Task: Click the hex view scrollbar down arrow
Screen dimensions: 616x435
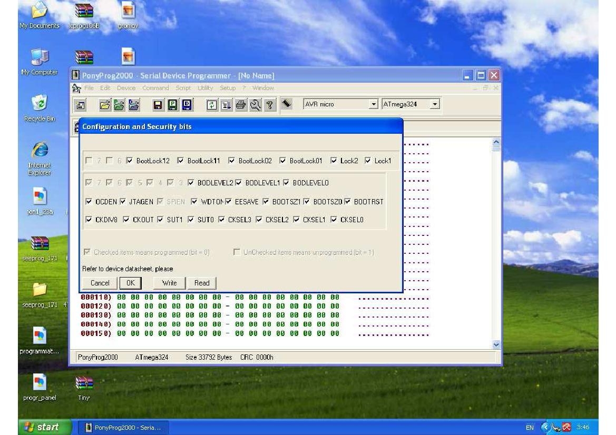Action: click(496, 344)
